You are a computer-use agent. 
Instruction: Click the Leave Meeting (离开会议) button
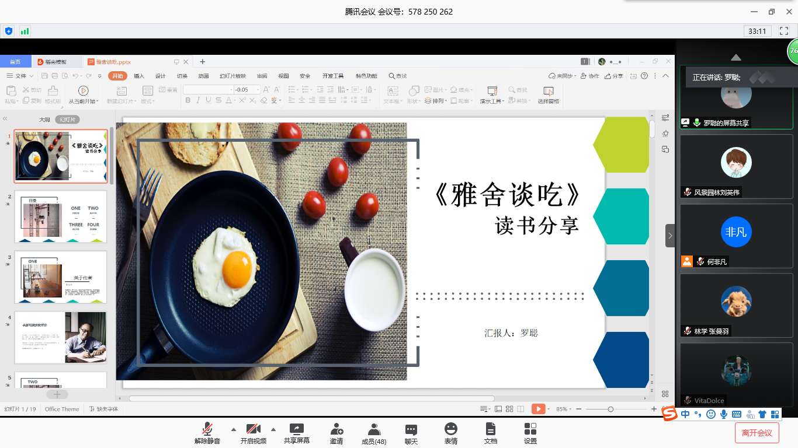click(x=757, y=433)
